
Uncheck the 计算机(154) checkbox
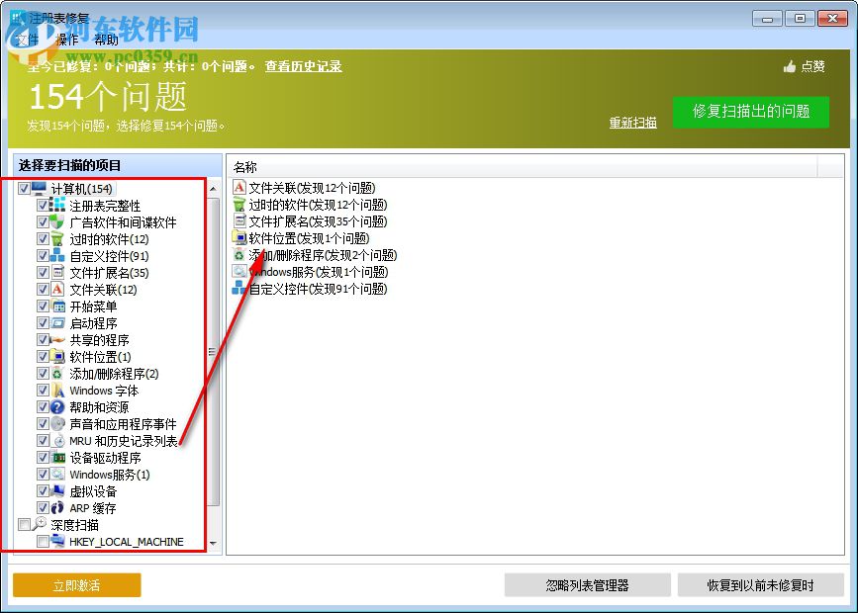click(23, 187)
